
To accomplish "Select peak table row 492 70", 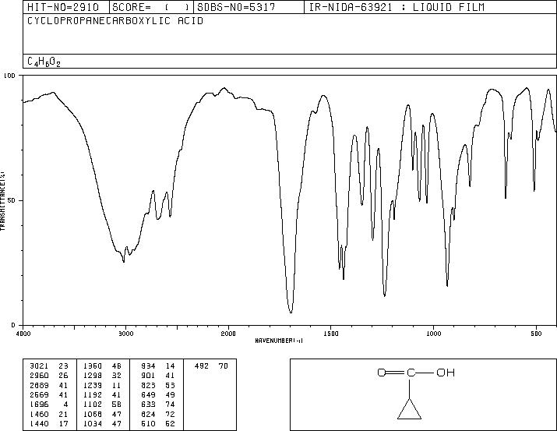I will click(x=211, y=366).
